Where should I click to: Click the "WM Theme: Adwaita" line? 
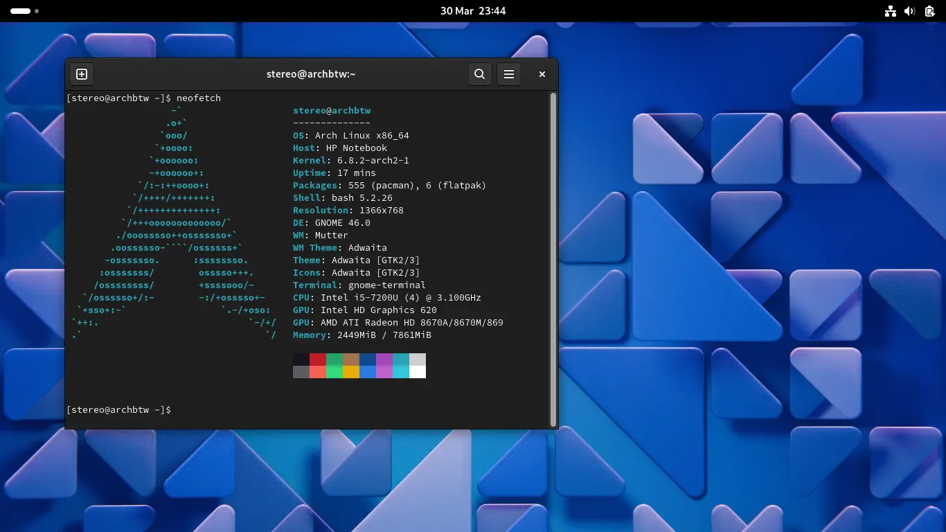(340, 247)
